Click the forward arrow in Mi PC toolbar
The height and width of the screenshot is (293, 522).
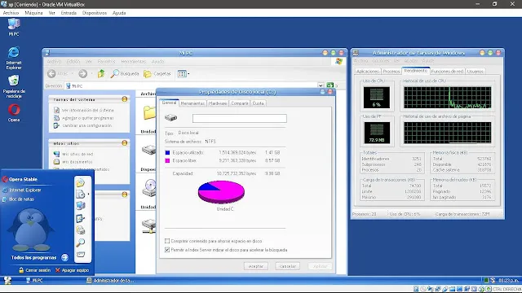[83, 74]
